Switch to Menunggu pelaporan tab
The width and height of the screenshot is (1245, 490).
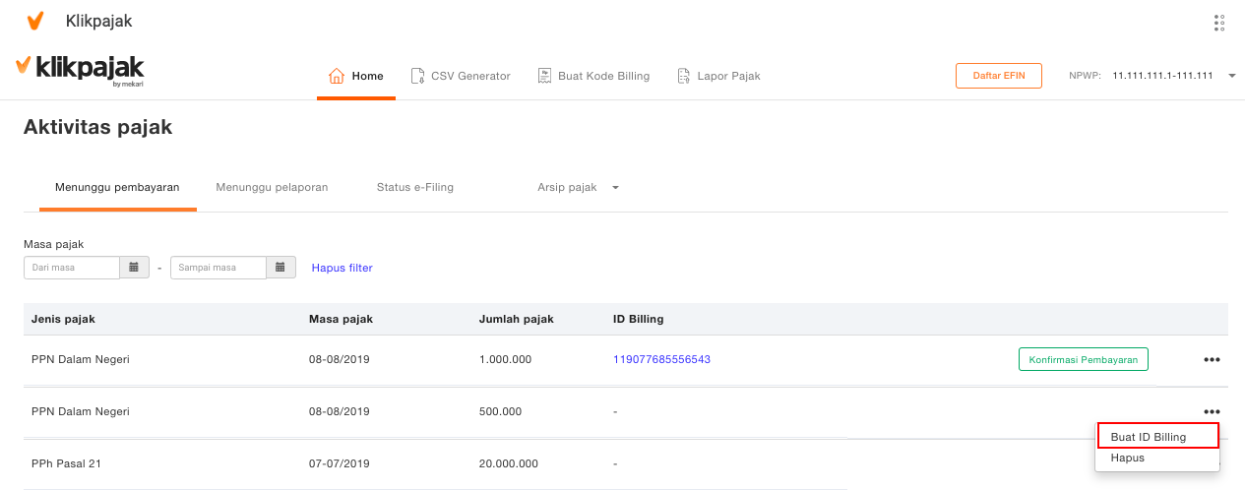272,187
